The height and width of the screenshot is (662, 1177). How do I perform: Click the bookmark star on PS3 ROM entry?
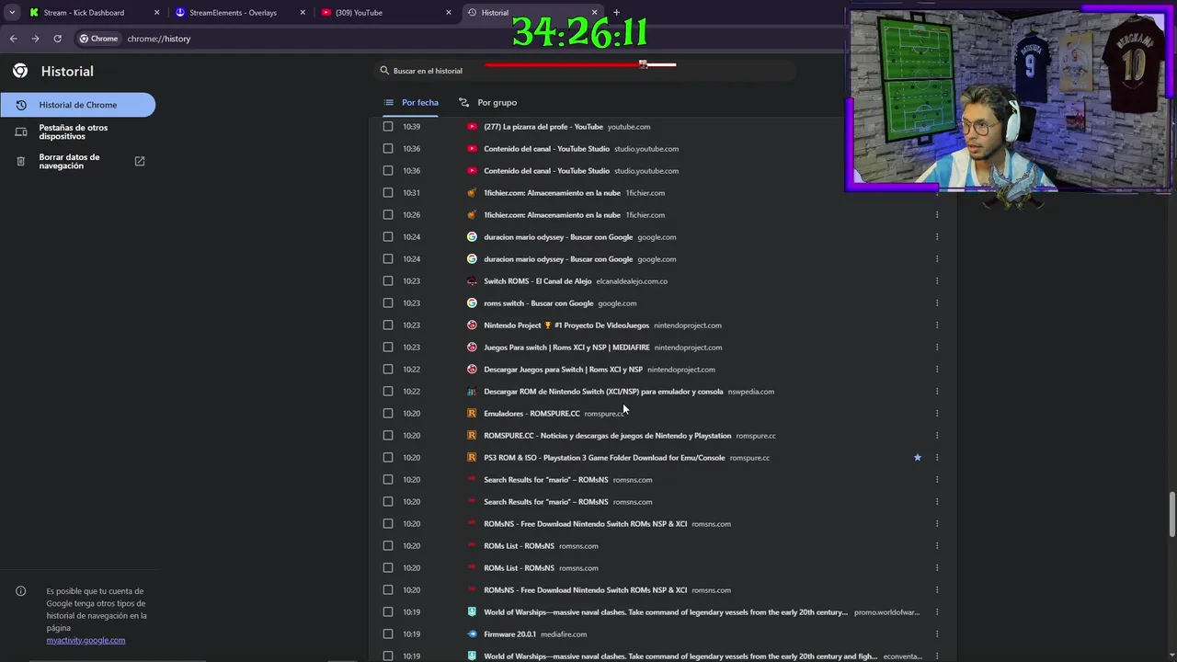917,458
